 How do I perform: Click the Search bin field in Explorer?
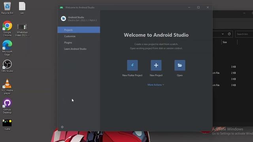pyautogui.click(x=244, y=34)
